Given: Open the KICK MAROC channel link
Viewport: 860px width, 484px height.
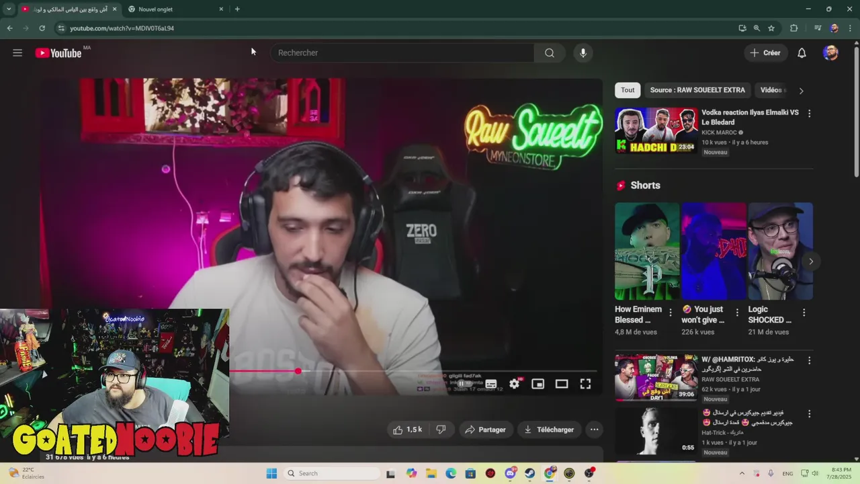Looking at the screenshot, I should (x=722, y=132).
